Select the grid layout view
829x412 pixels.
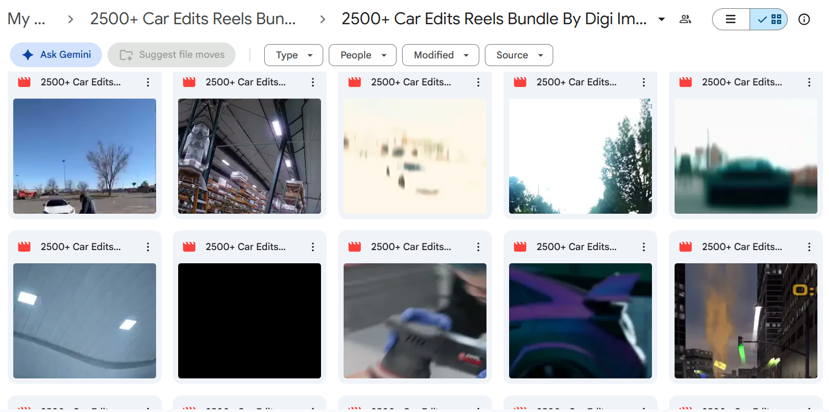pos(769,19)
